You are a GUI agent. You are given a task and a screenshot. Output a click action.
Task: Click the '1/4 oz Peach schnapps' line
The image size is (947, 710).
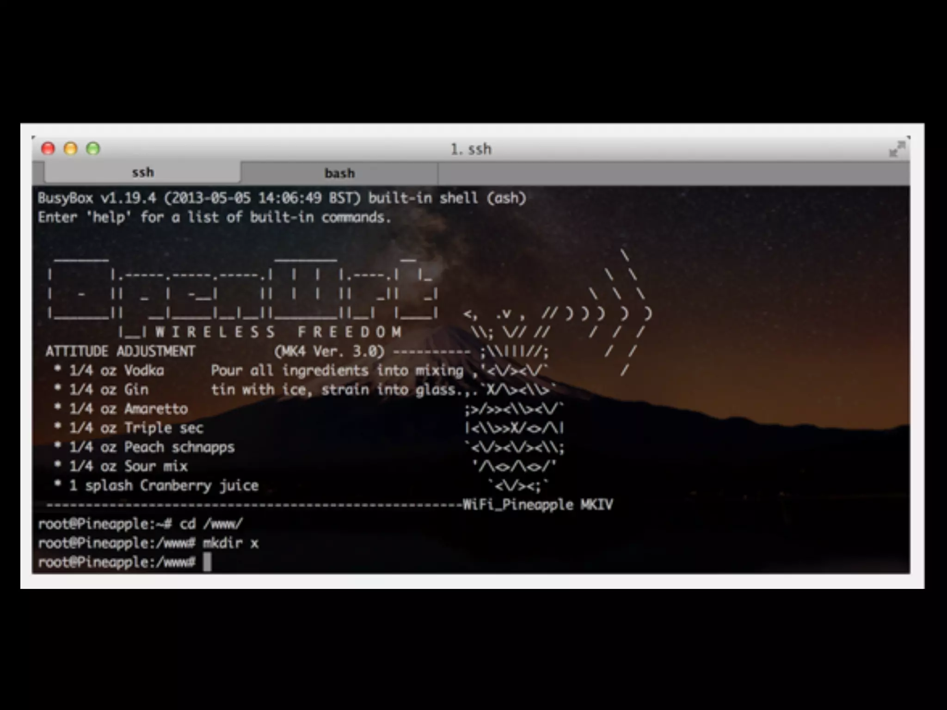[152, 447]
